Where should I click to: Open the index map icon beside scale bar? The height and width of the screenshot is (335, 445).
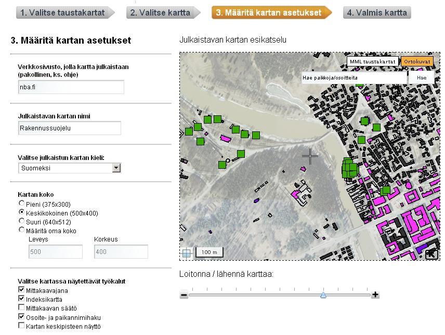click(186, 253)
